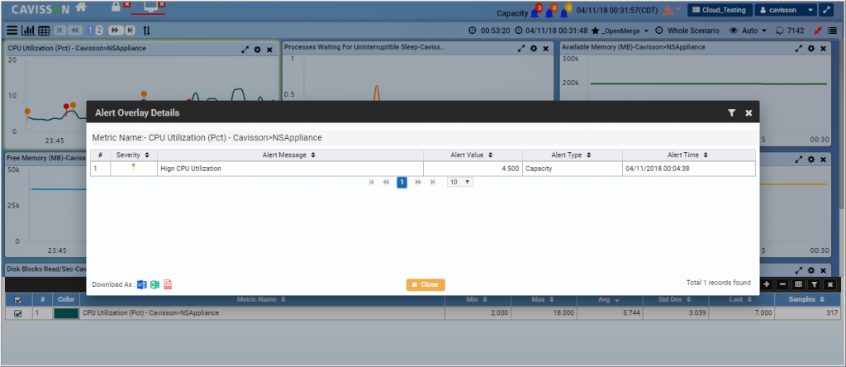Open the Auto view dropdown
The height and width of the screenshot is (367, 846).
point(749,31)
